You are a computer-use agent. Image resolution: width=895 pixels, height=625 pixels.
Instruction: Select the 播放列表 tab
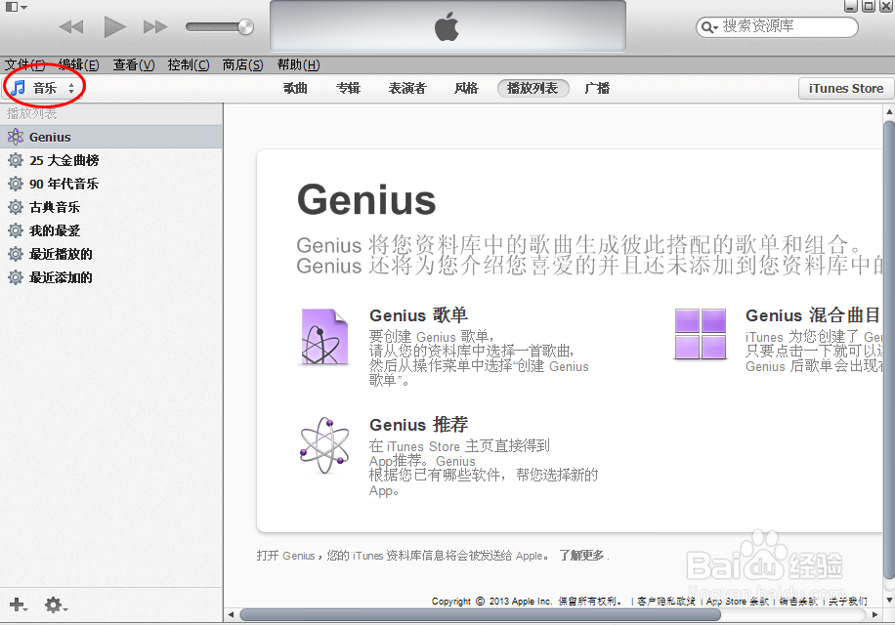(533, 89)
